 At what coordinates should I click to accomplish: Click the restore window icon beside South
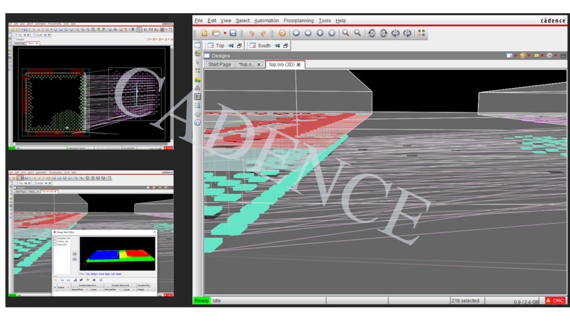coord(286,46)
